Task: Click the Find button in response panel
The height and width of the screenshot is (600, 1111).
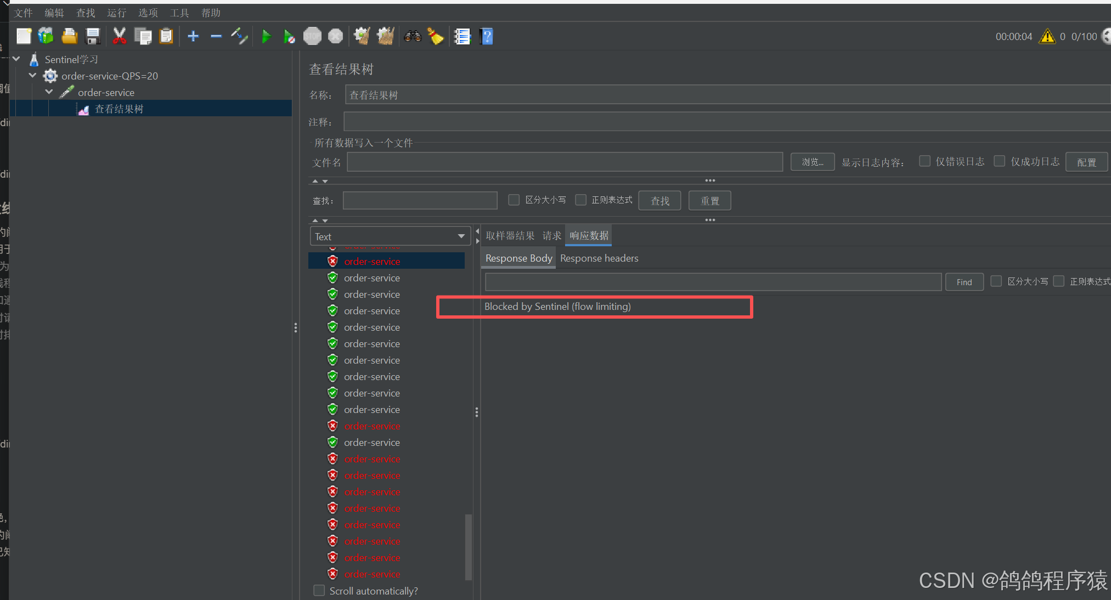Action: click(964, 282)
